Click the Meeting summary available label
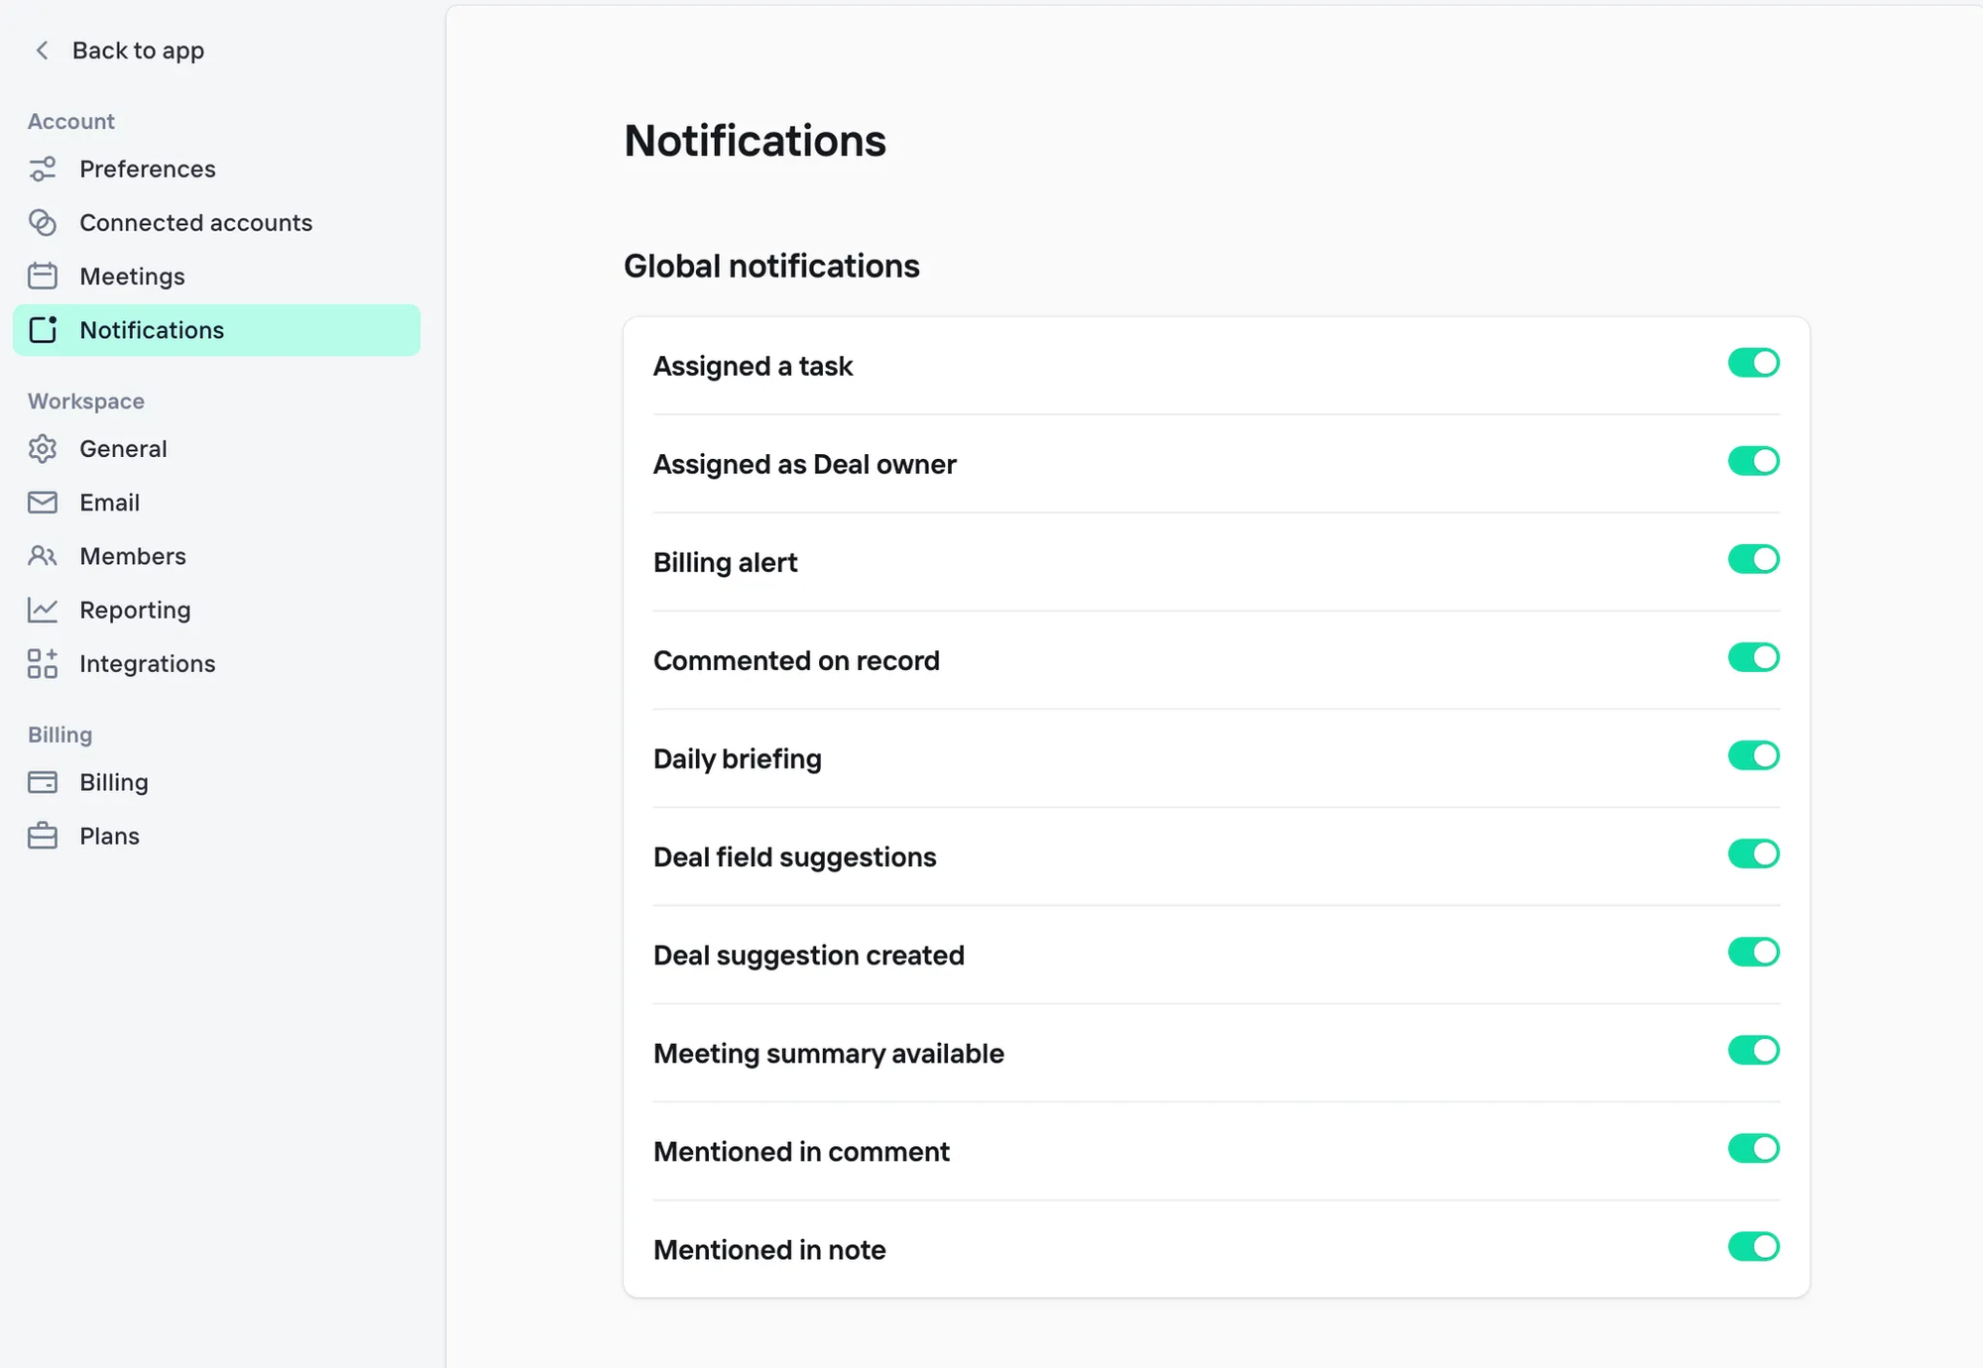Viewport: 1983px width, 1368px height. click(828, 1053)
